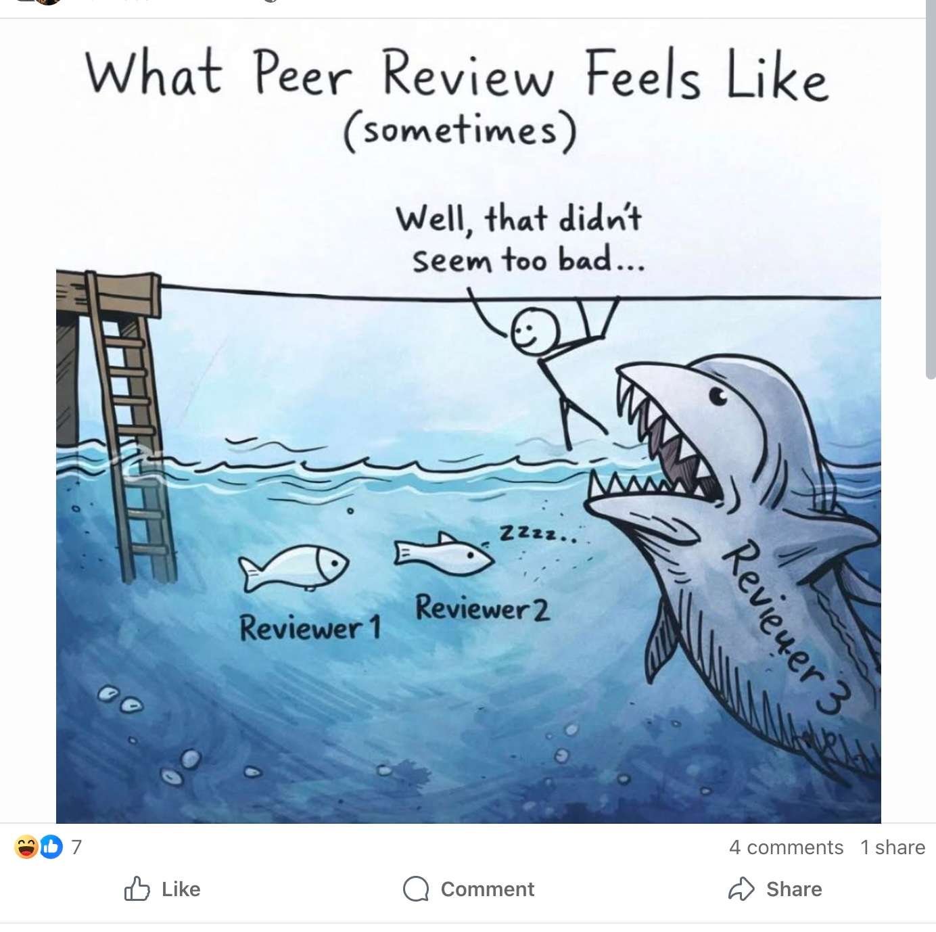Click the blue thumbs-up reaction badge

(51, 847)
